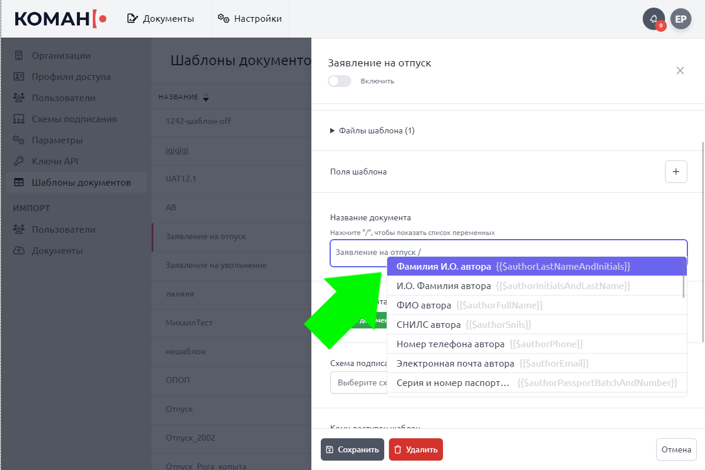Click the Схемы подписания icon

point(19,119)
